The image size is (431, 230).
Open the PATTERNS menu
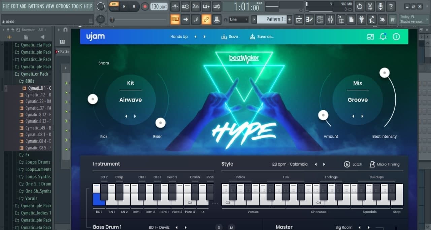click(x=36, y=6)
